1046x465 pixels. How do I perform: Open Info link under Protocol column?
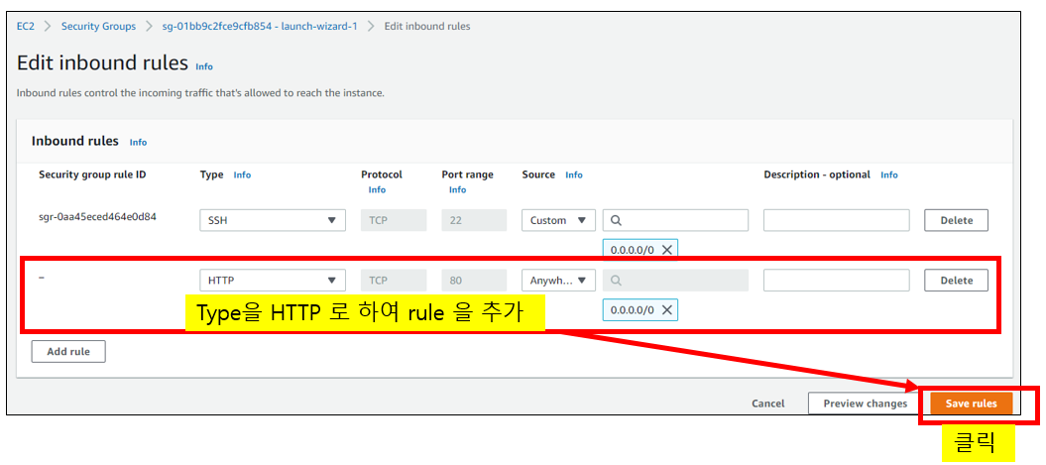377,190
